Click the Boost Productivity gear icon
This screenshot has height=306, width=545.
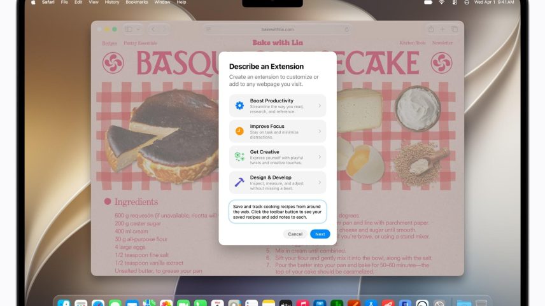click(x=239, y=105)
